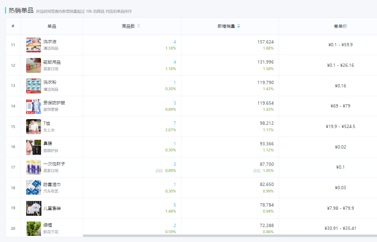377x242 pixels.
Task: Click the horizontal scrollbar under the table
Action: (x=230, y=236)
